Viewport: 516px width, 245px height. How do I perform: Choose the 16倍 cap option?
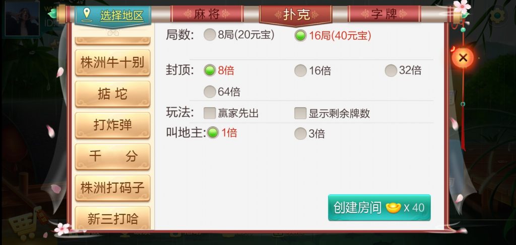300,70
